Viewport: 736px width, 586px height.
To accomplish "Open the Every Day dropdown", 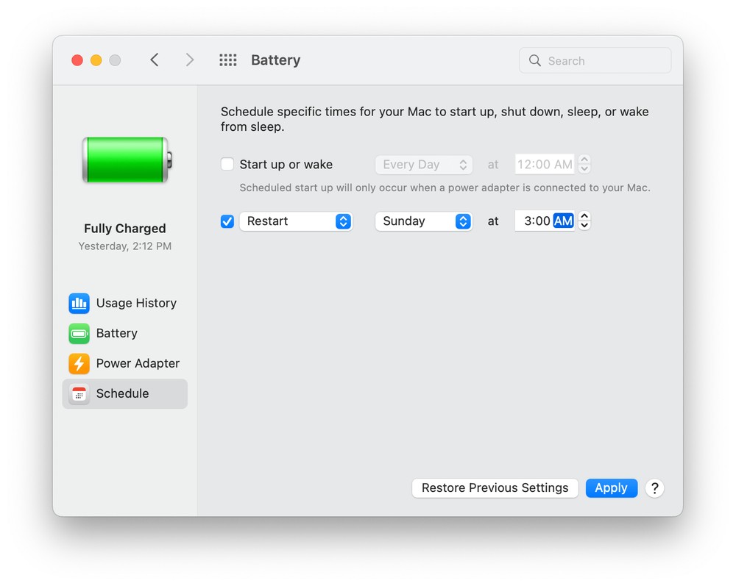I will (423, 165).
